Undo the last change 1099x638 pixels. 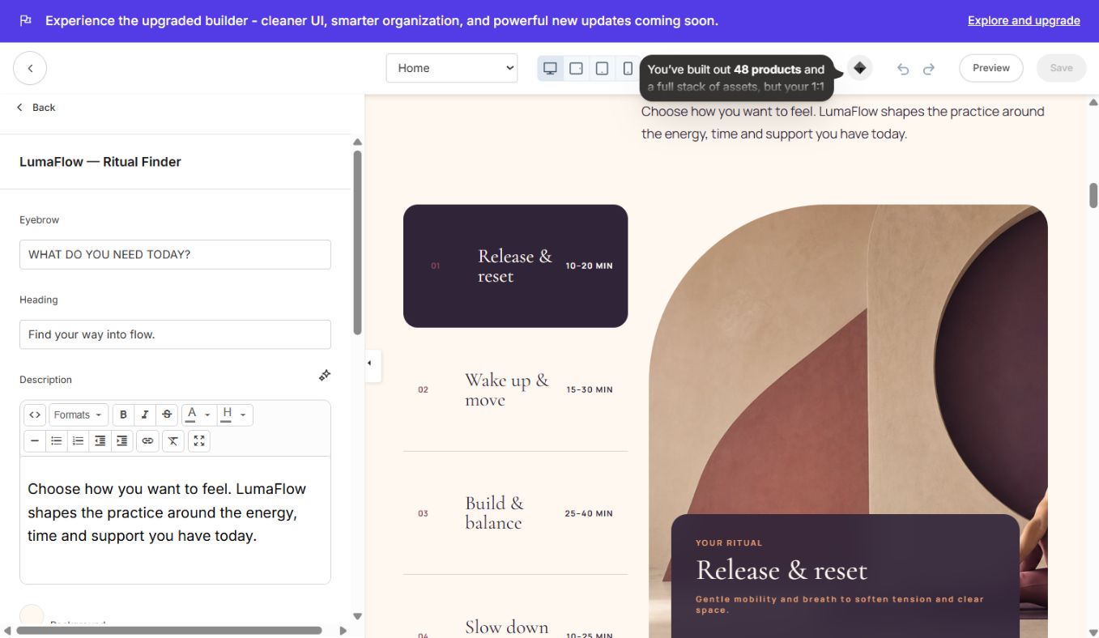click(903, 69)
